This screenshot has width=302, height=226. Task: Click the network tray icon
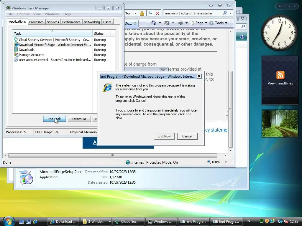tap(280, 221)
